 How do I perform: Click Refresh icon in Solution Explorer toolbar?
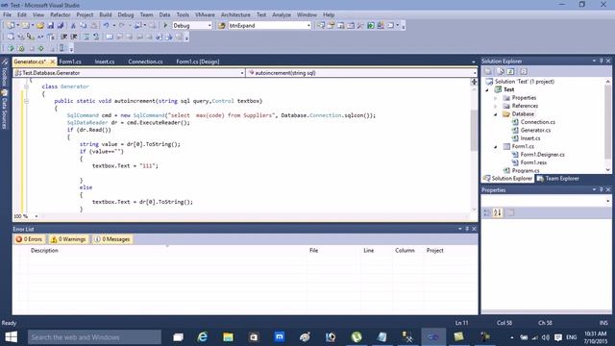pos(510,71)
